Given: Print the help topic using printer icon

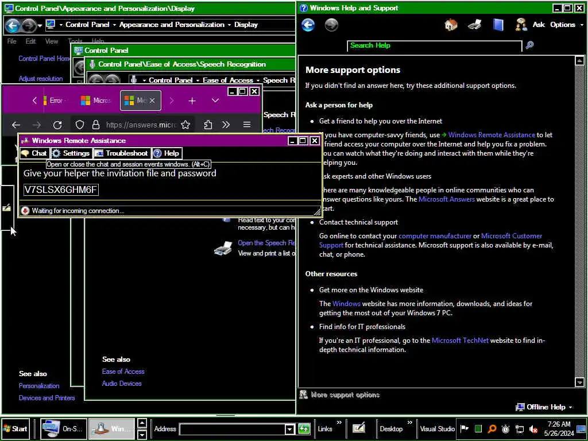Looking at the screenshot, I should pos(474,25).
